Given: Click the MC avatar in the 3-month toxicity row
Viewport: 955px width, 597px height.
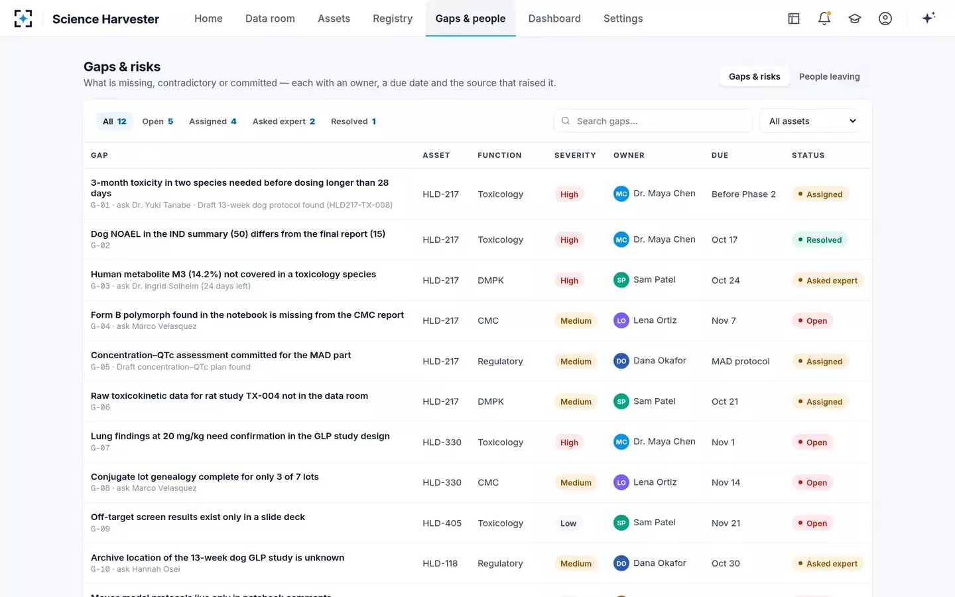Looking at the screenshot, I should coord(621,194).
